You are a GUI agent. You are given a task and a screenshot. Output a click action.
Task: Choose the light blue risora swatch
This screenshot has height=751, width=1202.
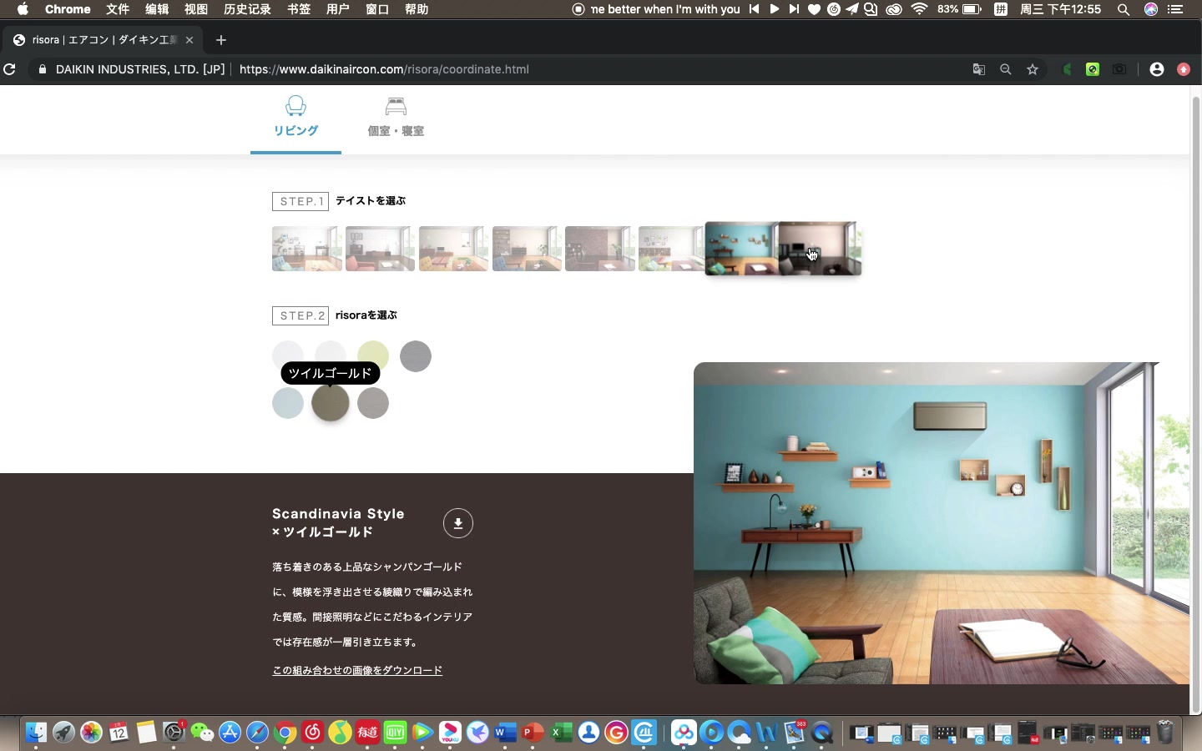pos(288,403)
